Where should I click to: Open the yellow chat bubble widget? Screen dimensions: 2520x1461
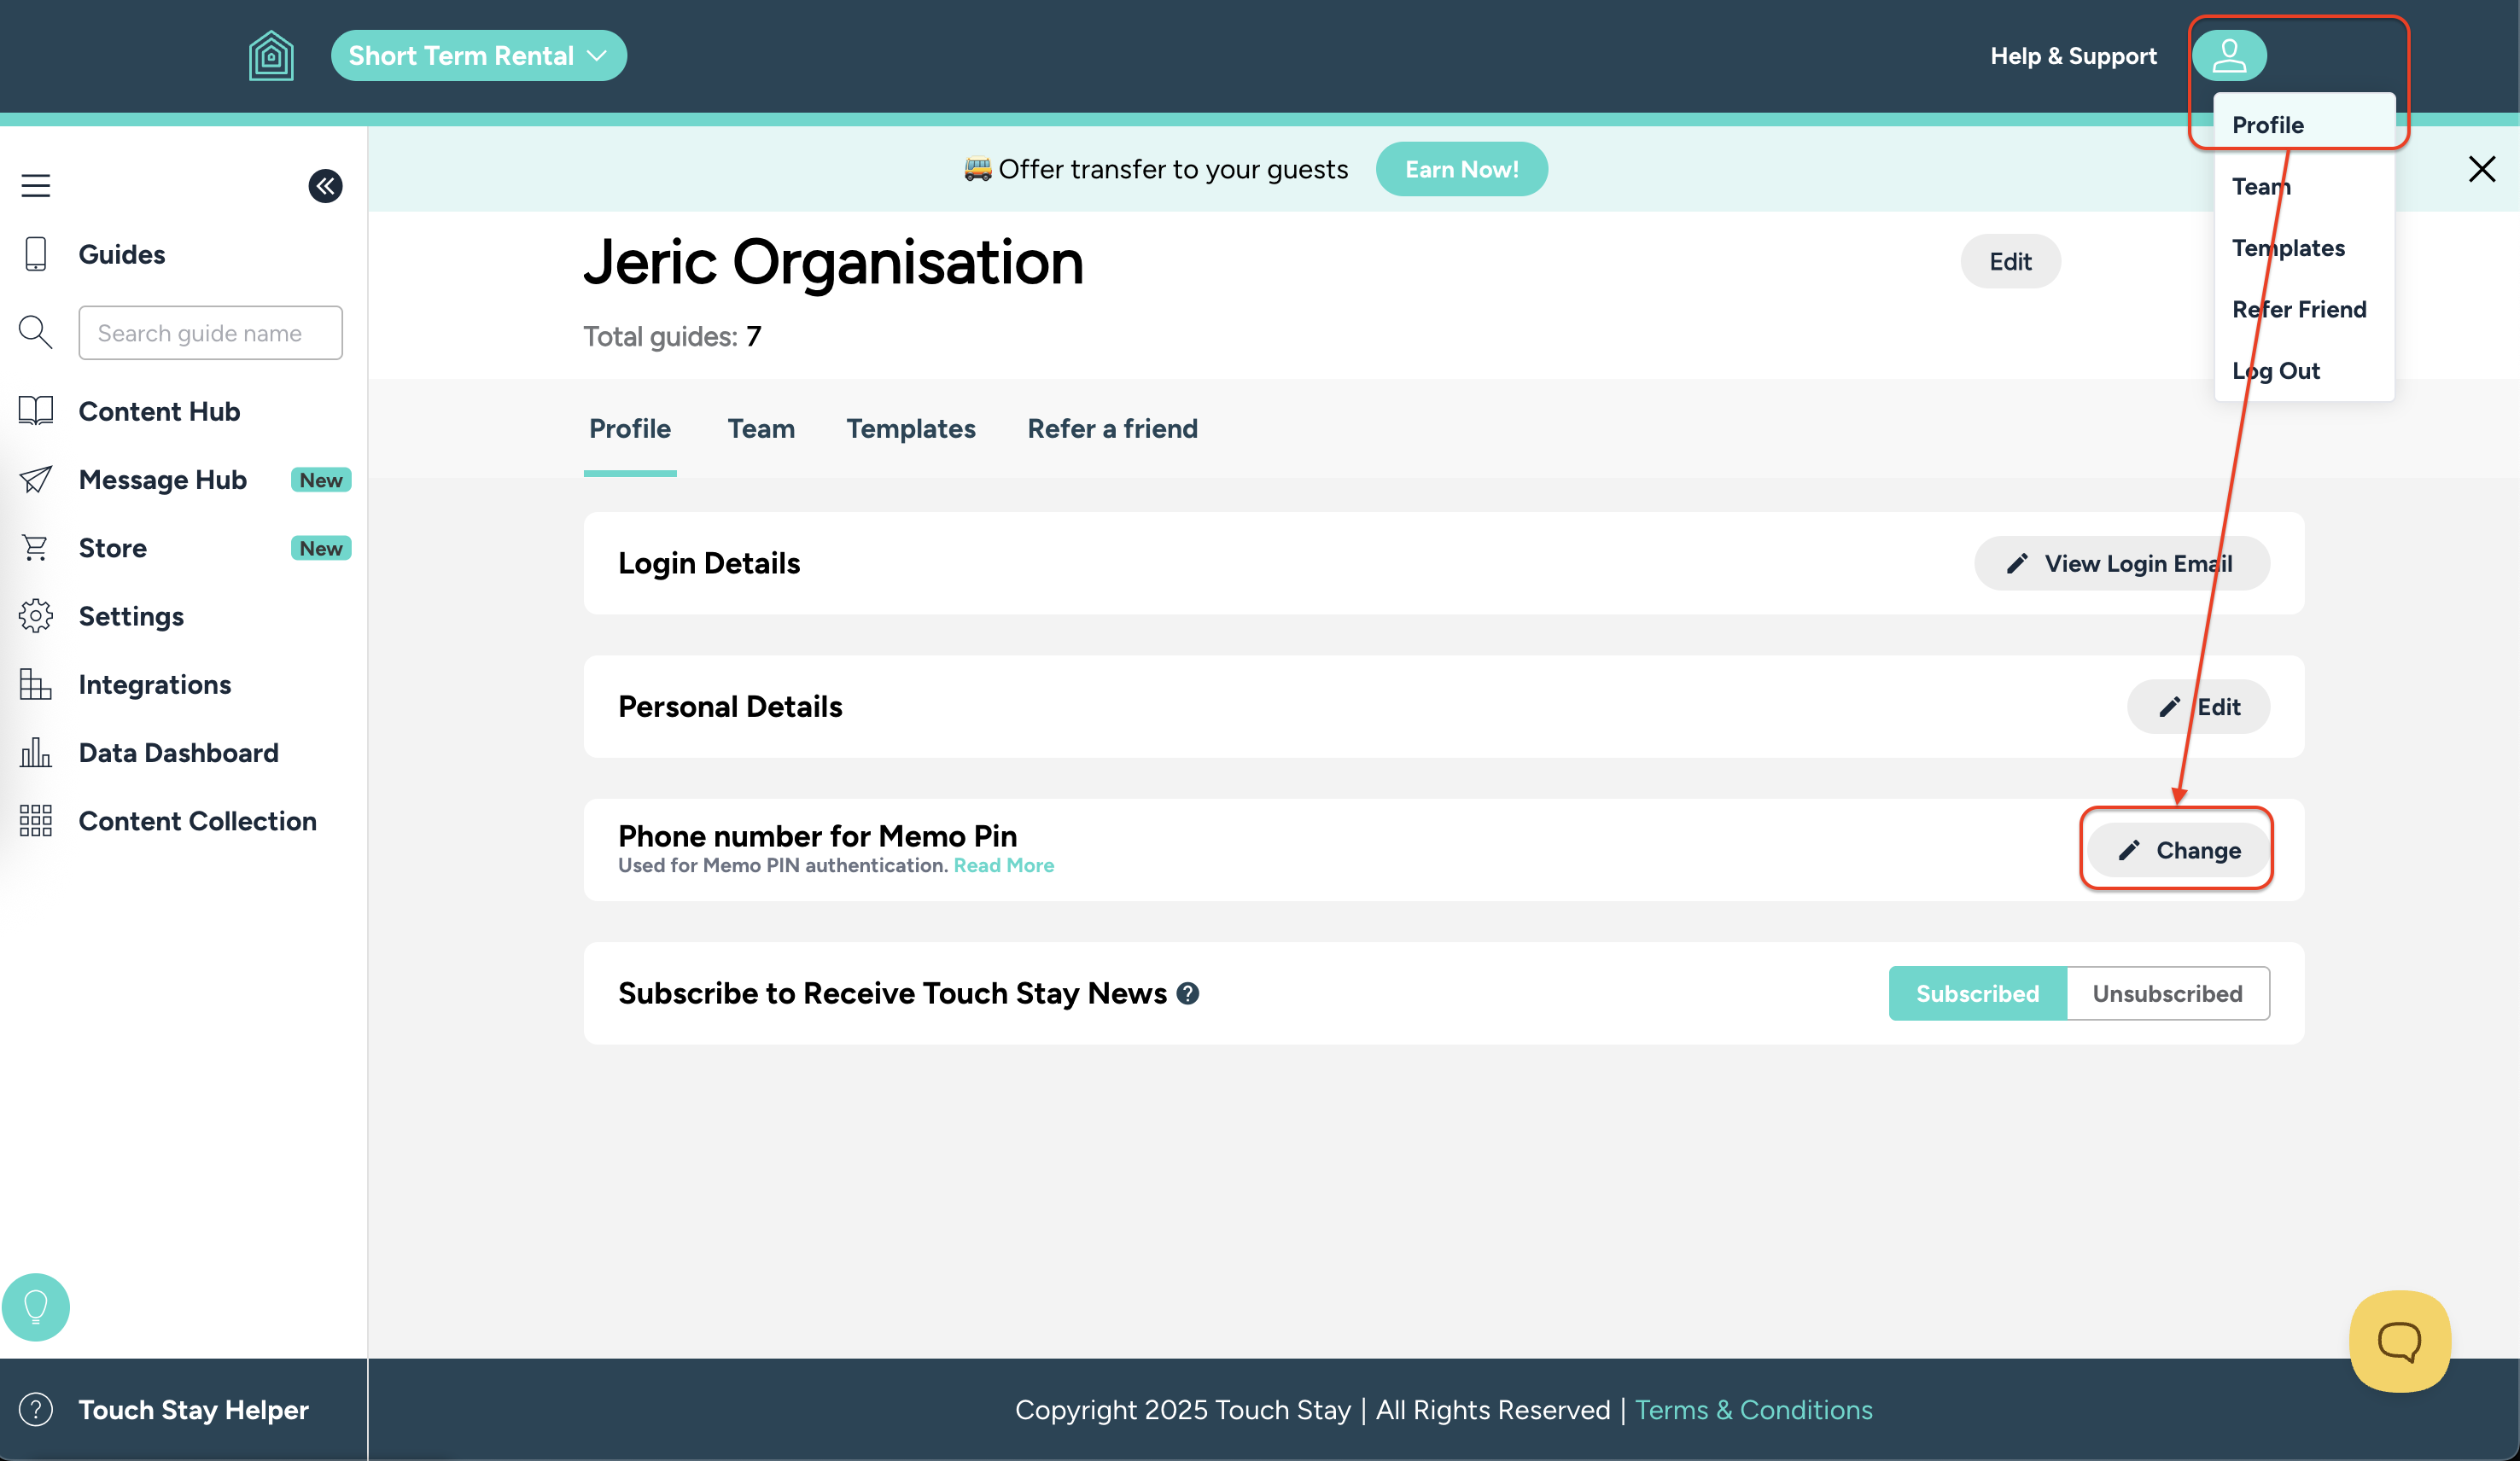coord(2399,1341)
